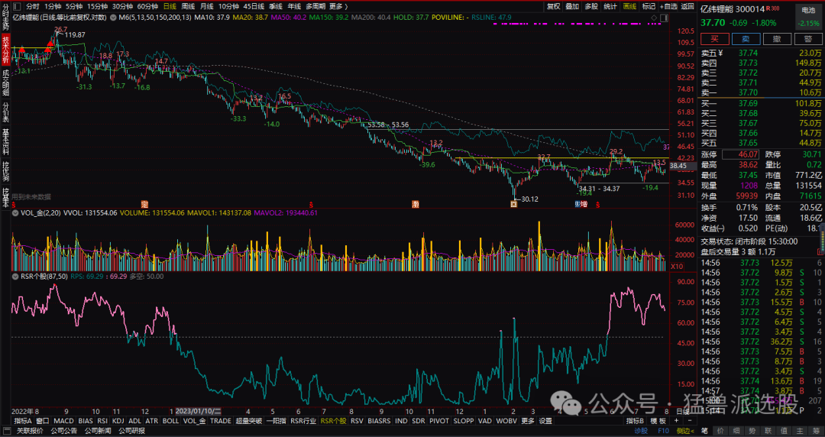825x437 pixels.
Task: Click the square marker below 30.12 low
Action: (513, 204)
